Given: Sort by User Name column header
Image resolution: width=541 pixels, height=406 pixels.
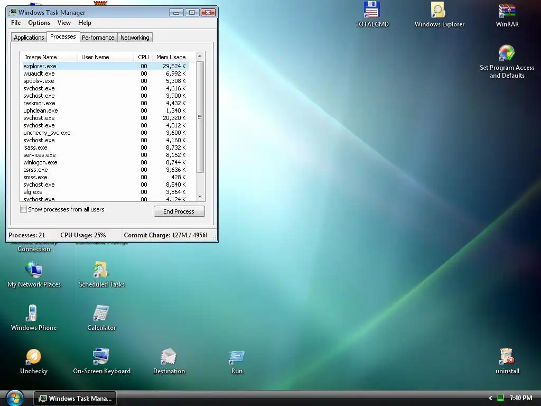Looking at the screenshot, I should pyautogui.click(x=106, y=57).
